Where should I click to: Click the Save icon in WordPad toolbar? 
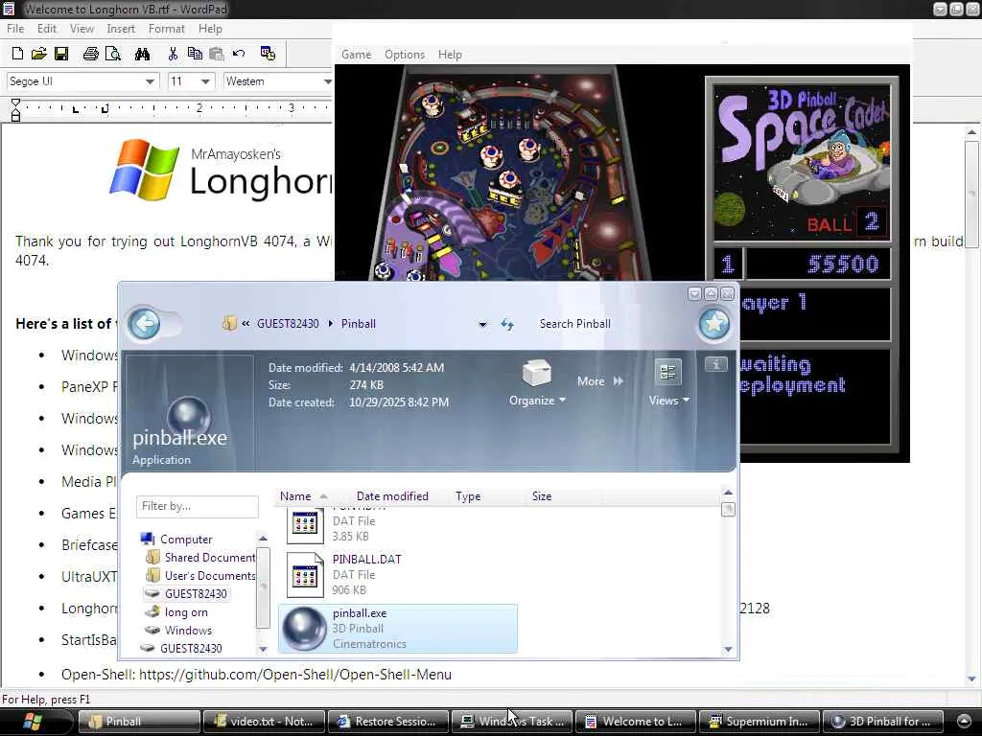coord(61,54)
